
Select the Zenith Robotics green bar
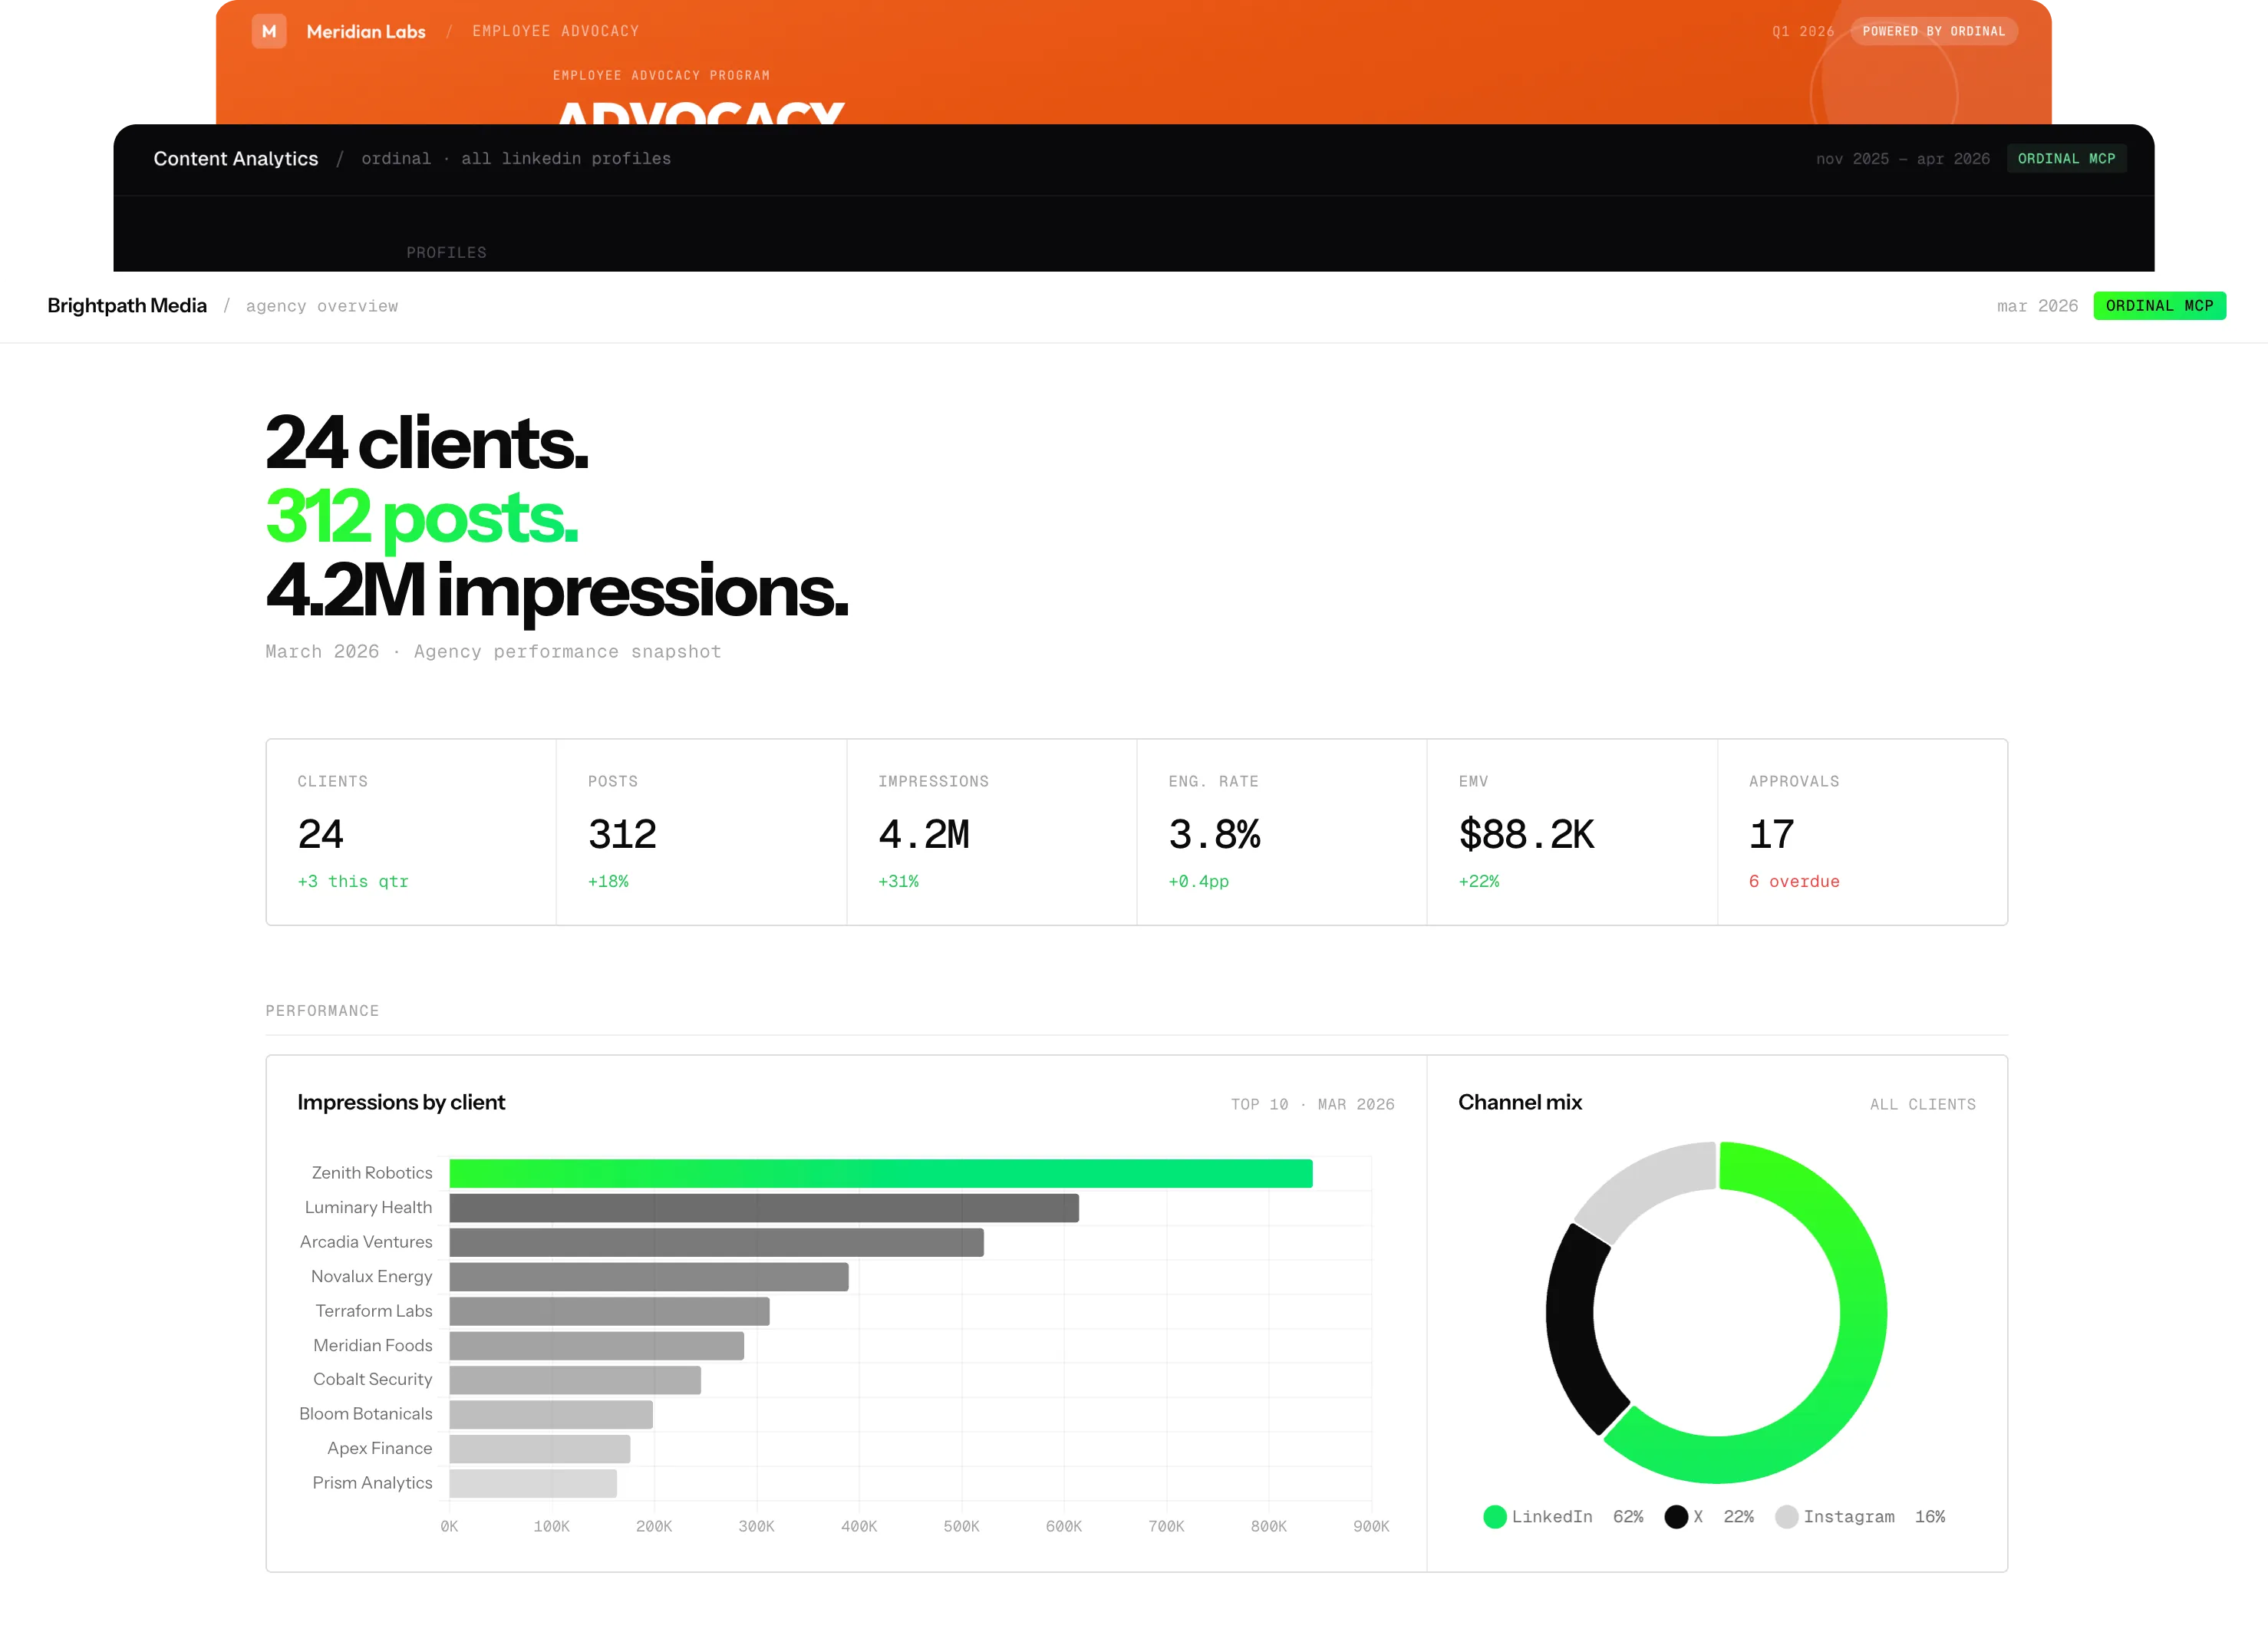click(880, 1173)
